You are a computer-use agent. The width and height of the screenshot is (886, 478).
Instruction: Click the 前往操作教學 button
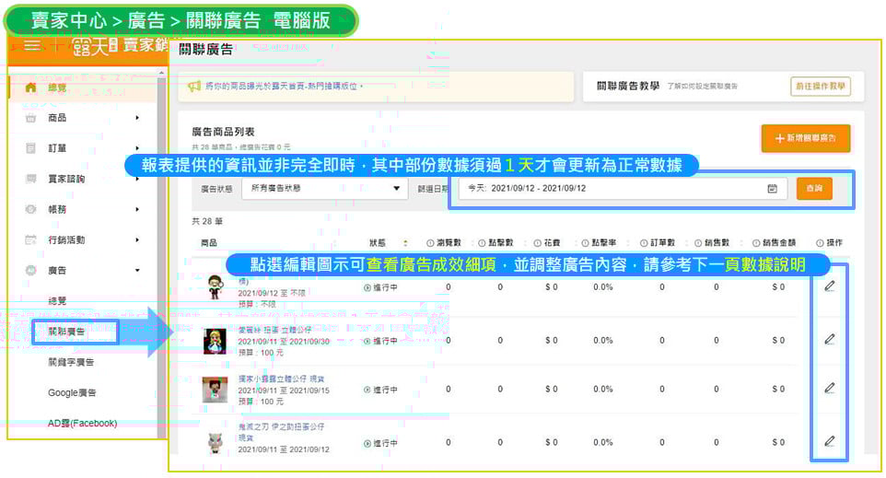[820, 87]
